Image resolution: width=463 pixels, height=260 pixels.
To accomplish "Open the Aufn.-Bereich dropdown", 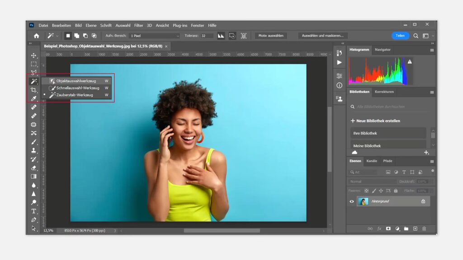I will pyautogui.click(x=155, y=36).
